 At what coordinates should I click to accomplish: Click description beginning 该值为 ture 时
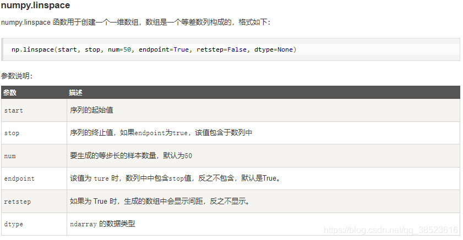(x=175, y=178)
